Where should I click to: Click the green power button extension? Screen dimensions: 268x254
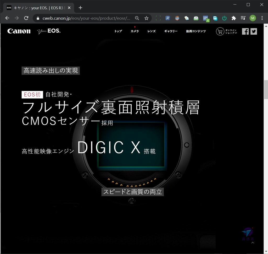(224, 18)
